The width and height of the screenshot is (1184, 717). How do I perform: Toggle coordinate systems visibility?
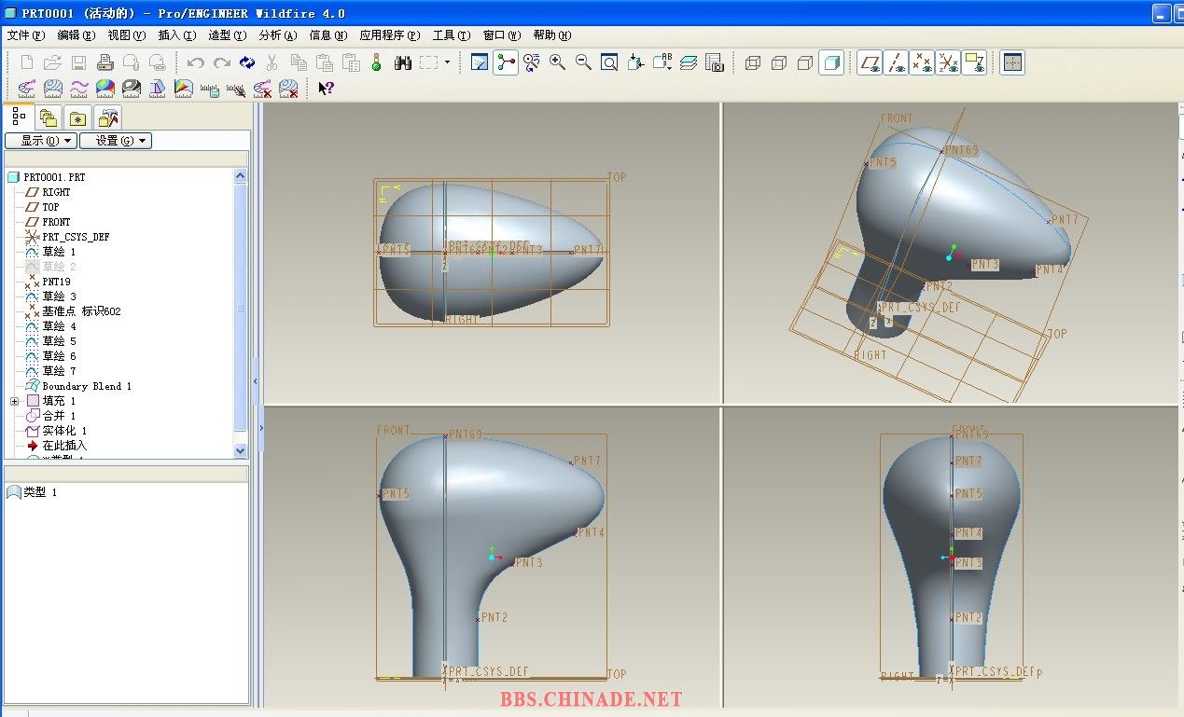coord(949,62)
